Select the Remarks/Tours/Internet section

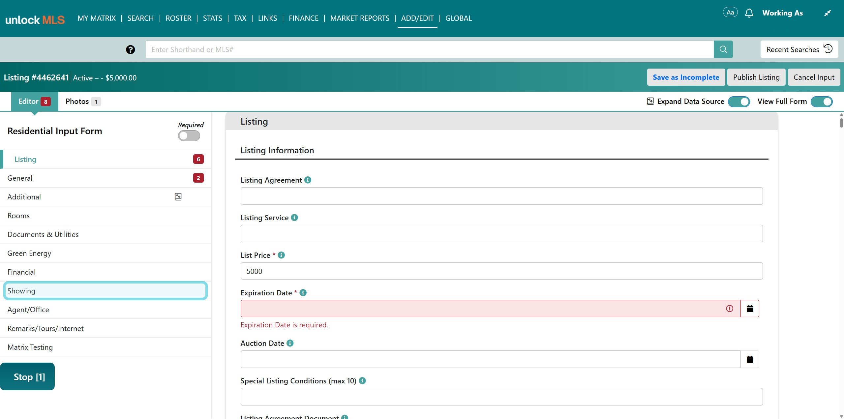tap(105, 328)
